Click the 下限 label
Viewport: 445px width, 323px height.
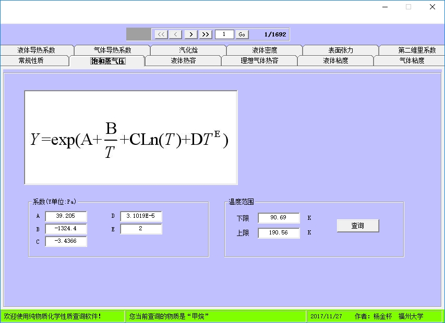[243, 218]
